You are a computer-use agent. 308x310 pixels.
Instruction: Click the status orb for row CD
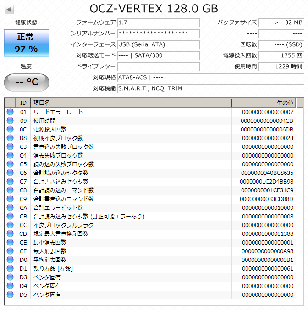10,234
